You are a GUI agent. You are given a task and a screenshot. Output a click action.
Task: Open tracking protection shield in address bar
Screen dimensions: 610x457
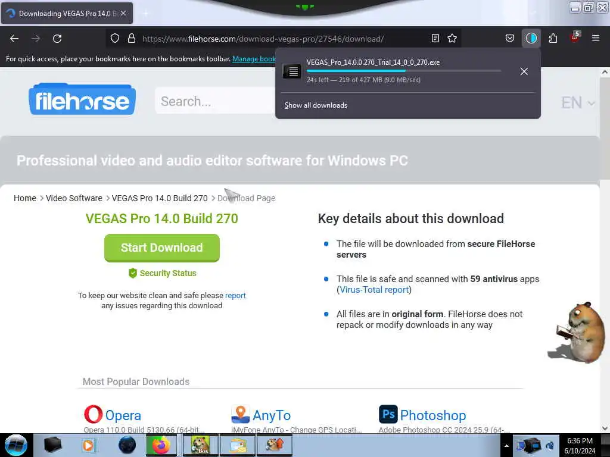(115, 39)
